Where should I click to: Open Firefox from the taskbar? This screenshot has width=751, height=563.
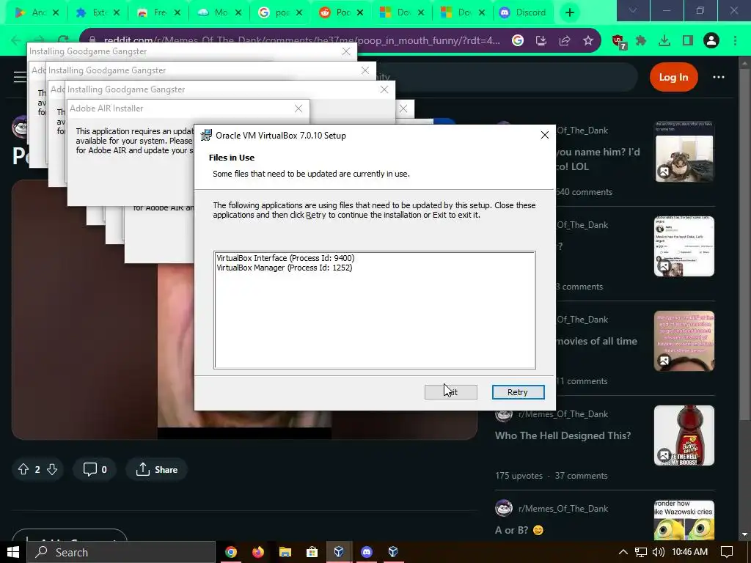click(x=258, y=552)
